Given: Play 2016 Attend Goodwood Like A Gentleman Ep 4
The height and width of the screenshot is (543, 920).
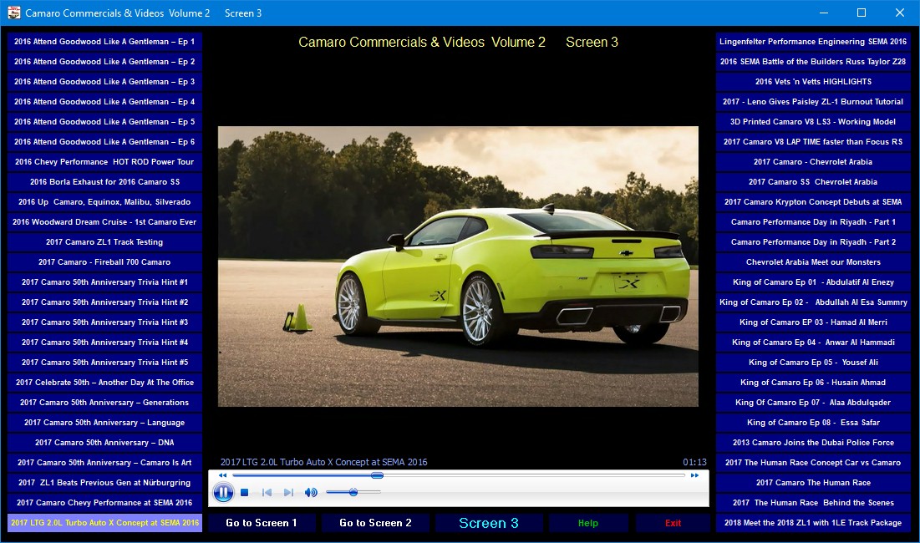Looking at the screenshot, I should point(104,101).
